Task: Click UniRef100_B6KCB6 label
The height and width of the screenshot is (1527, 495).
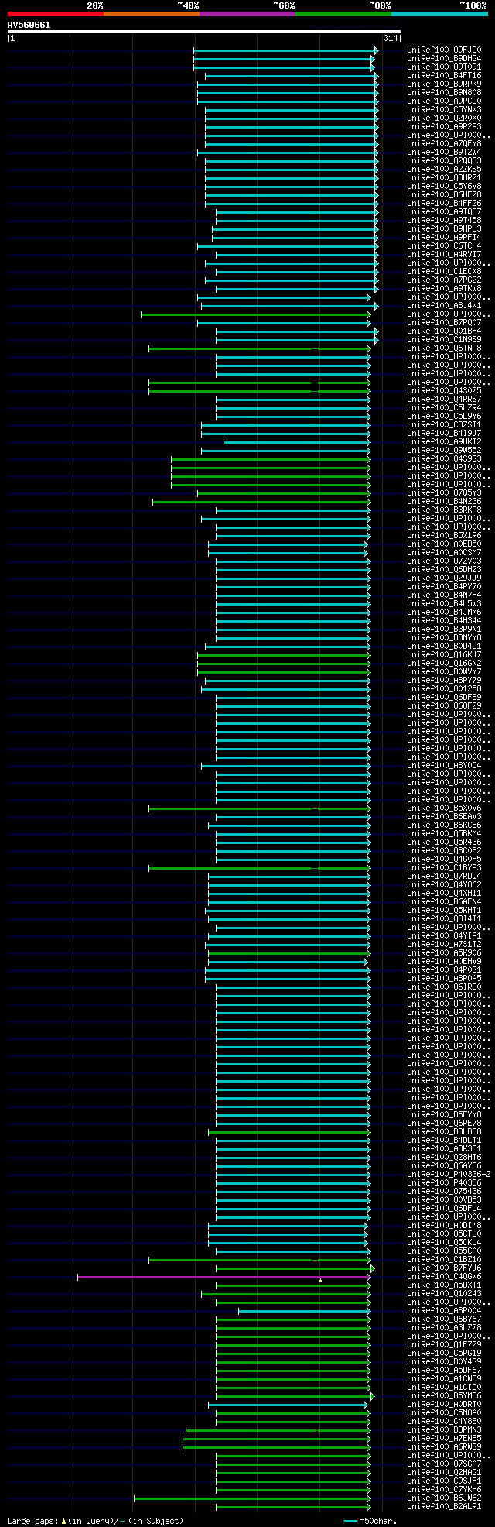Action: coord(444,825)
